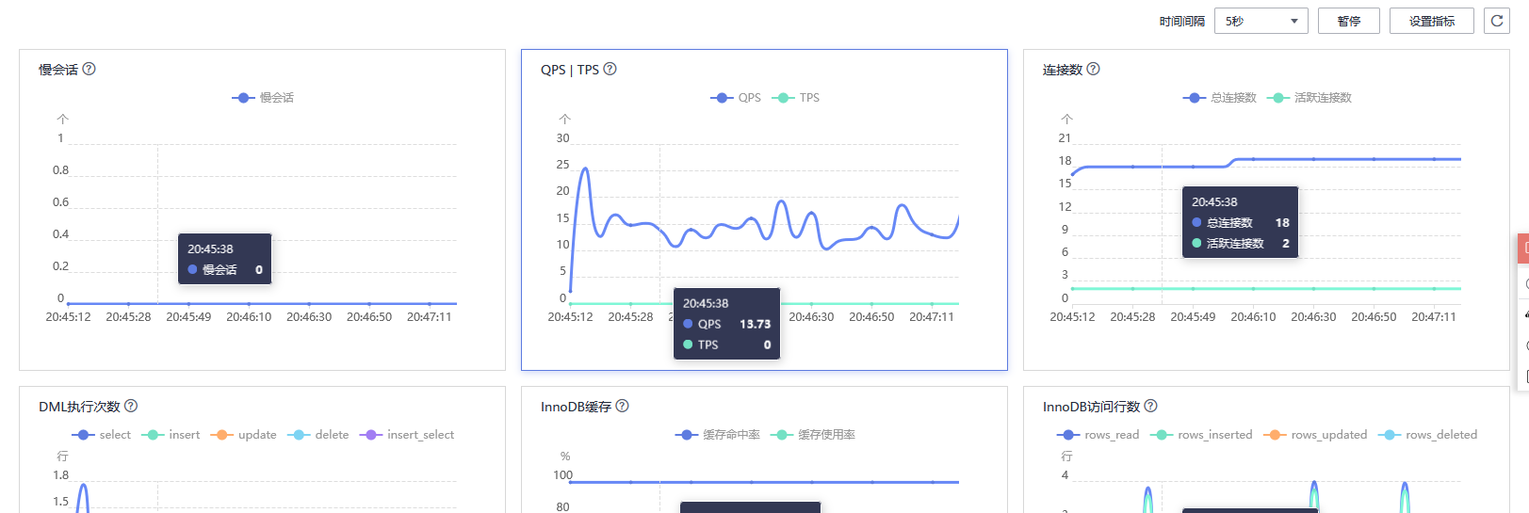1529x513 pixels.
Task: Open help icon next to DML执行次数
Action: tap(131, 406)
